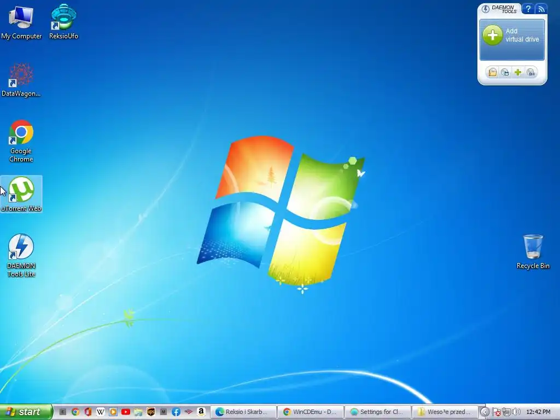560x420 pixels.
Task: Open the Wikipedia quick launch shortcut
Action: point(101,412)
